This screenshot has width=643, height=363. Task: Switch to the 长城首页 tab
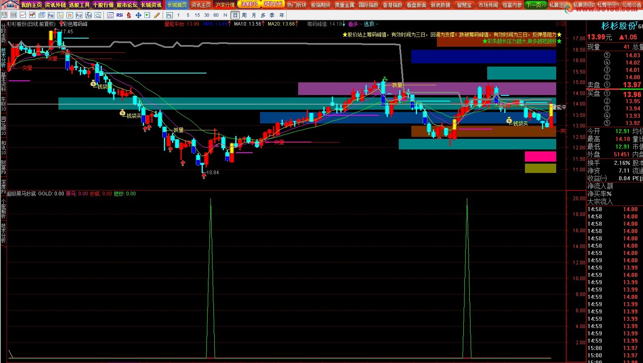pos(177,5)
